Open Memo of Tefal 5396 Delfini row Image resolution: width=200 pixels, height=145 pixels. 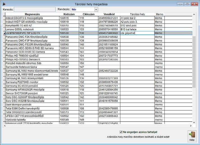tap(159, 108)
